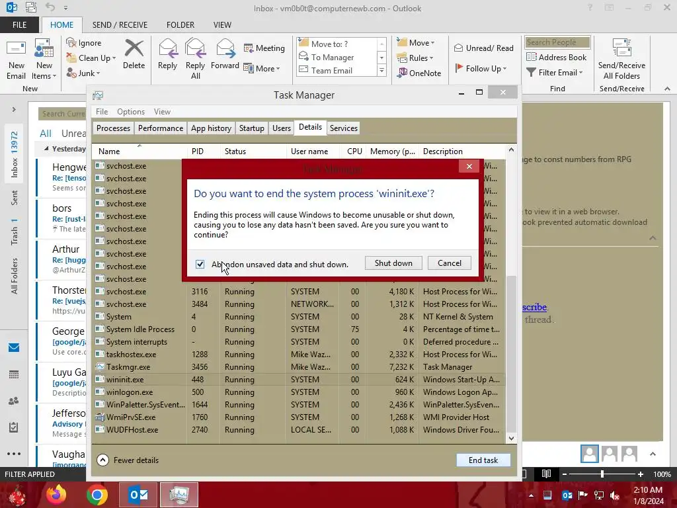The image size is (677, 508).
Task: Open the Filter Email dropdown
Action: coord(555,73)
